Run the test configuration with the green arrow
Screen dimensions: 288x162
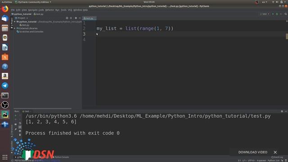273,14
